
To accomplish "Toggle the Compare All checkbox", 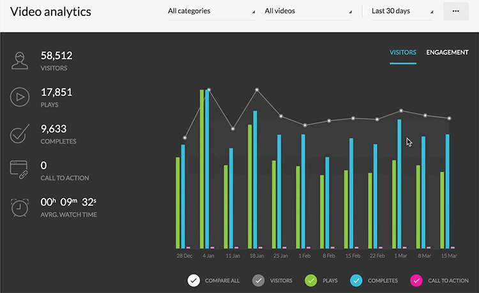I will point(194,280).
